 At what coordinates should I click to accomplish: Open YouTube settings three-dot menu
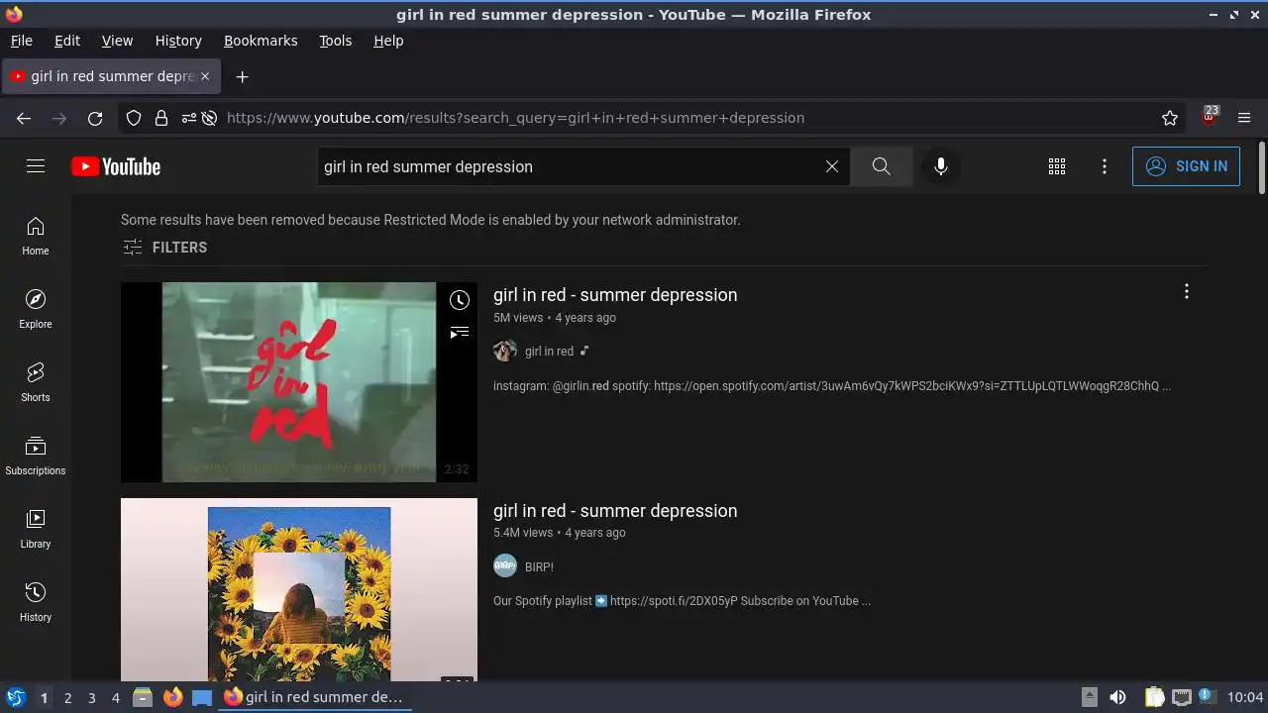click(1105, 166)
